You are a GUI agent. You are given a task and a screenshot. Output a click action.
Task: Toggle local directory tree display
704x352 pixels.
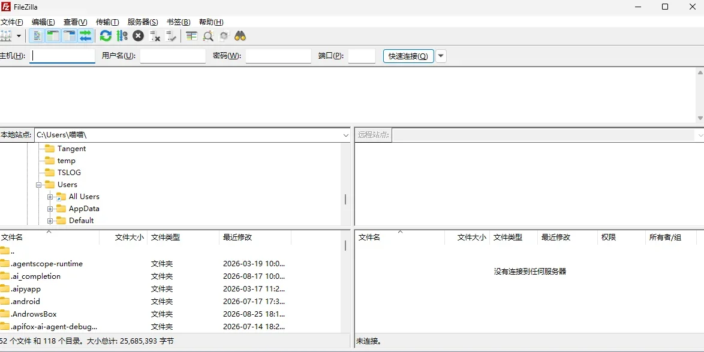[x=53, y=36]
